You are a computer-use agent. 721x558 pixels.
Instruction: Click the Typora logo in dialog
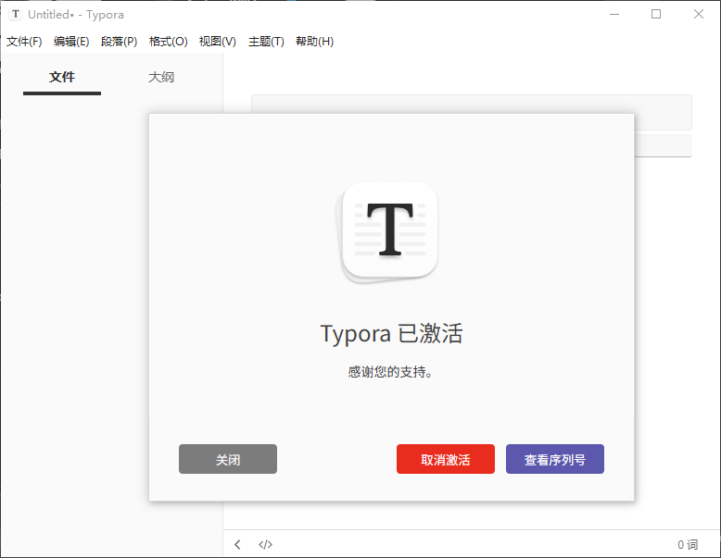click(x=386, y=232)
